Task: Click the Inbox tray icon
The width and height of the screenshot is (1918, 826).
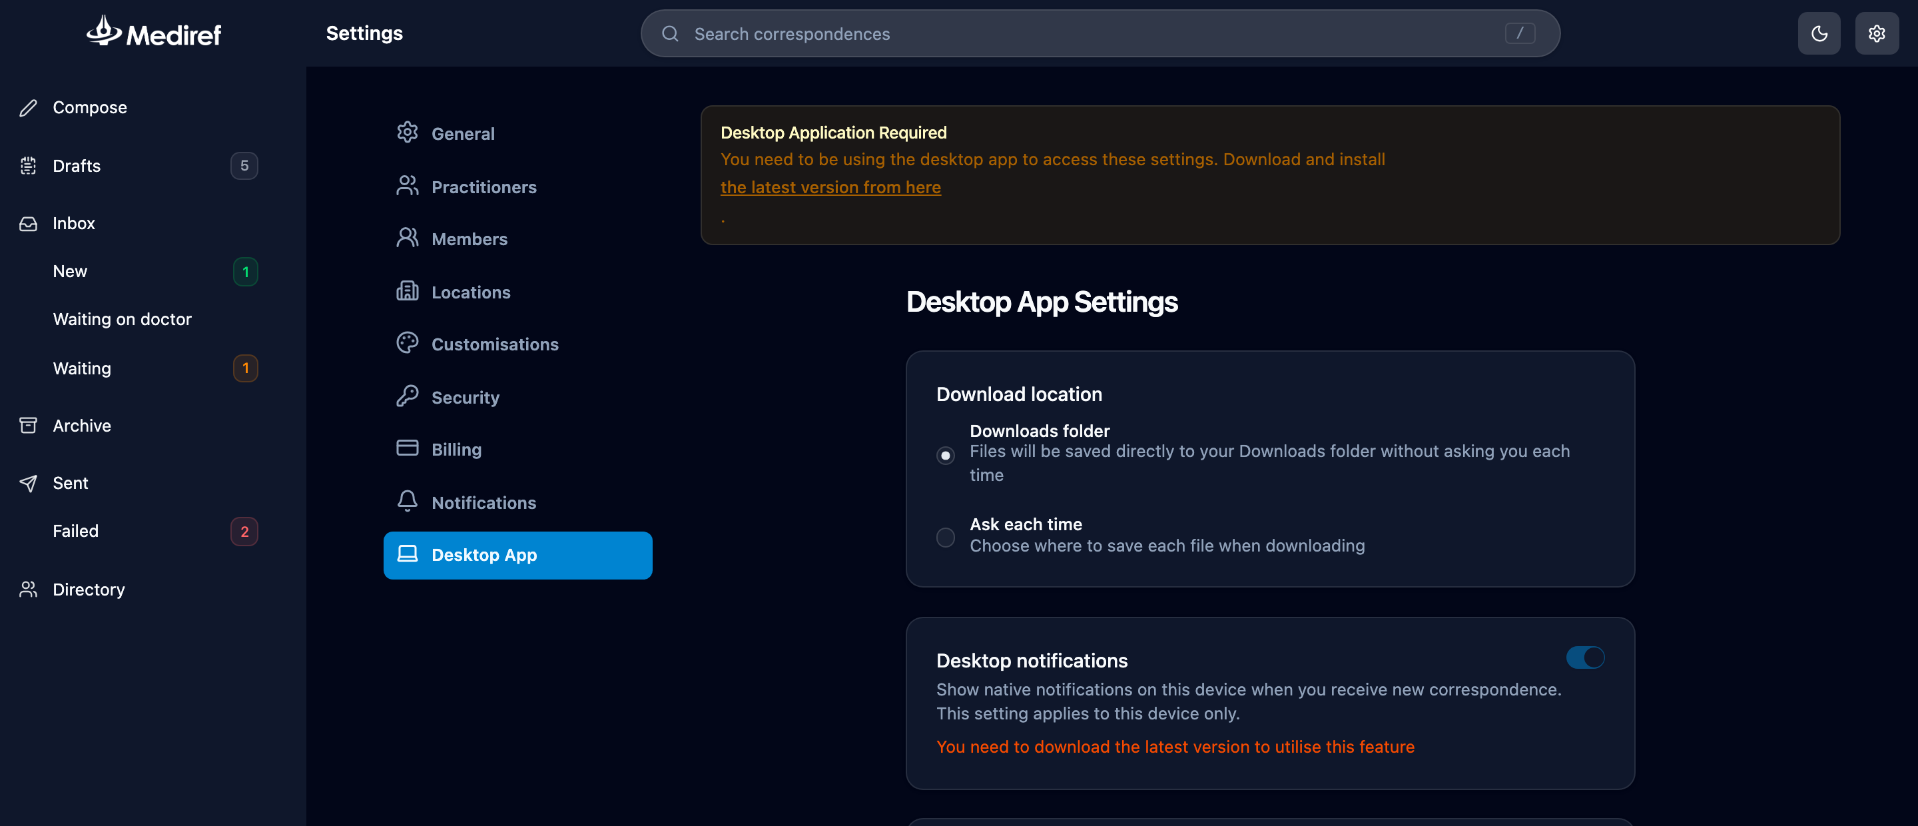Action: [28, 223]
